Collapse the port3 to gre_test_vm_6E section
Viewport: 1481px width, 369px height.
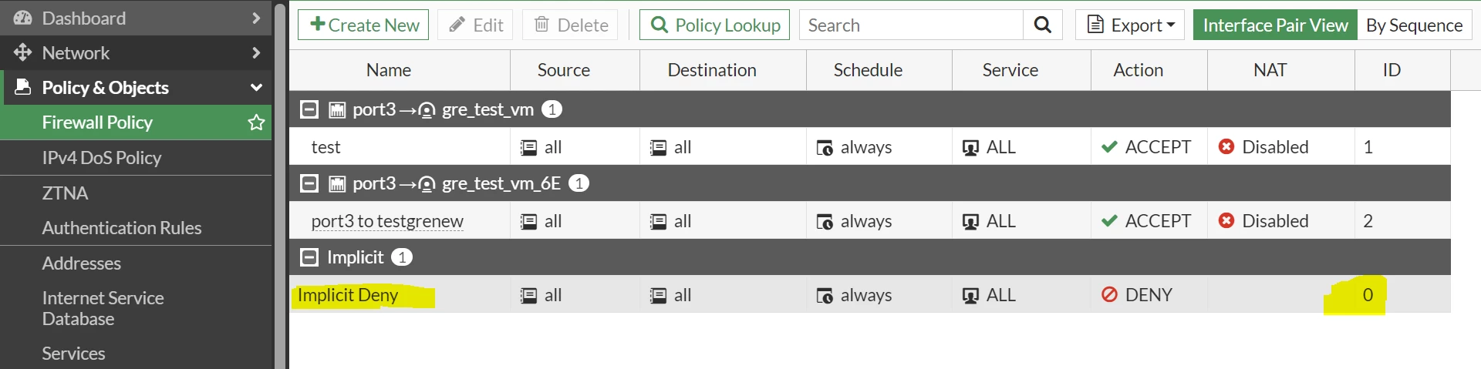tap(309, 183)
